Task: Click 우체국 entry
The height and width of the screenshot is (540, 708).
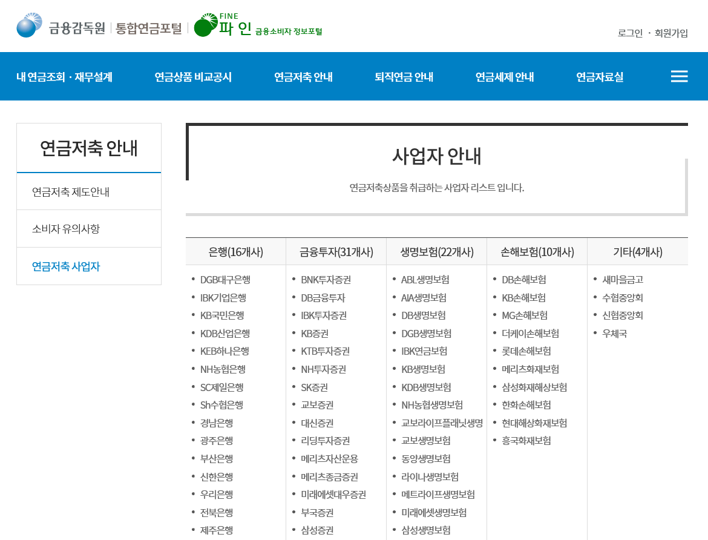Action: click(615, 334)
